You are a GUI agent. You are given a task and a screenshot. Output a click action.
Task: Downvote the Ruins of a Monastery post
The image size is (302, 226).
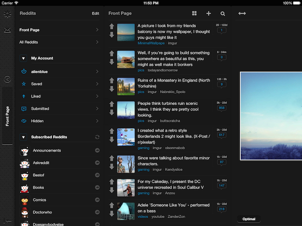coord(112,89)
